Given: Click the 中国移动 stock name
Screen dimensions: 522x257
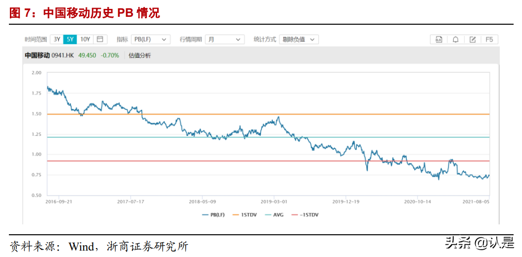Looking at the screenshot, I should 37,55.
